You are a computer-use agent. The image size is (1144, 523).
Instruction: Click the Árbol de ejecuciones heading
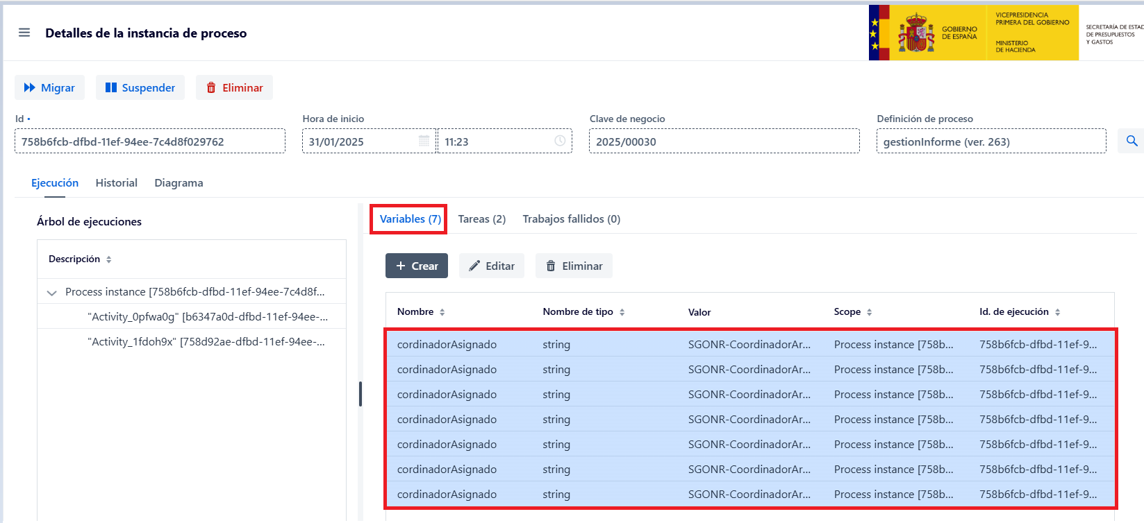point(89,221)
